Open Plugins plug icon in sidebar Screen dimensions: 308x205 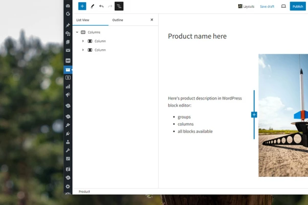[x=68, y=134]
